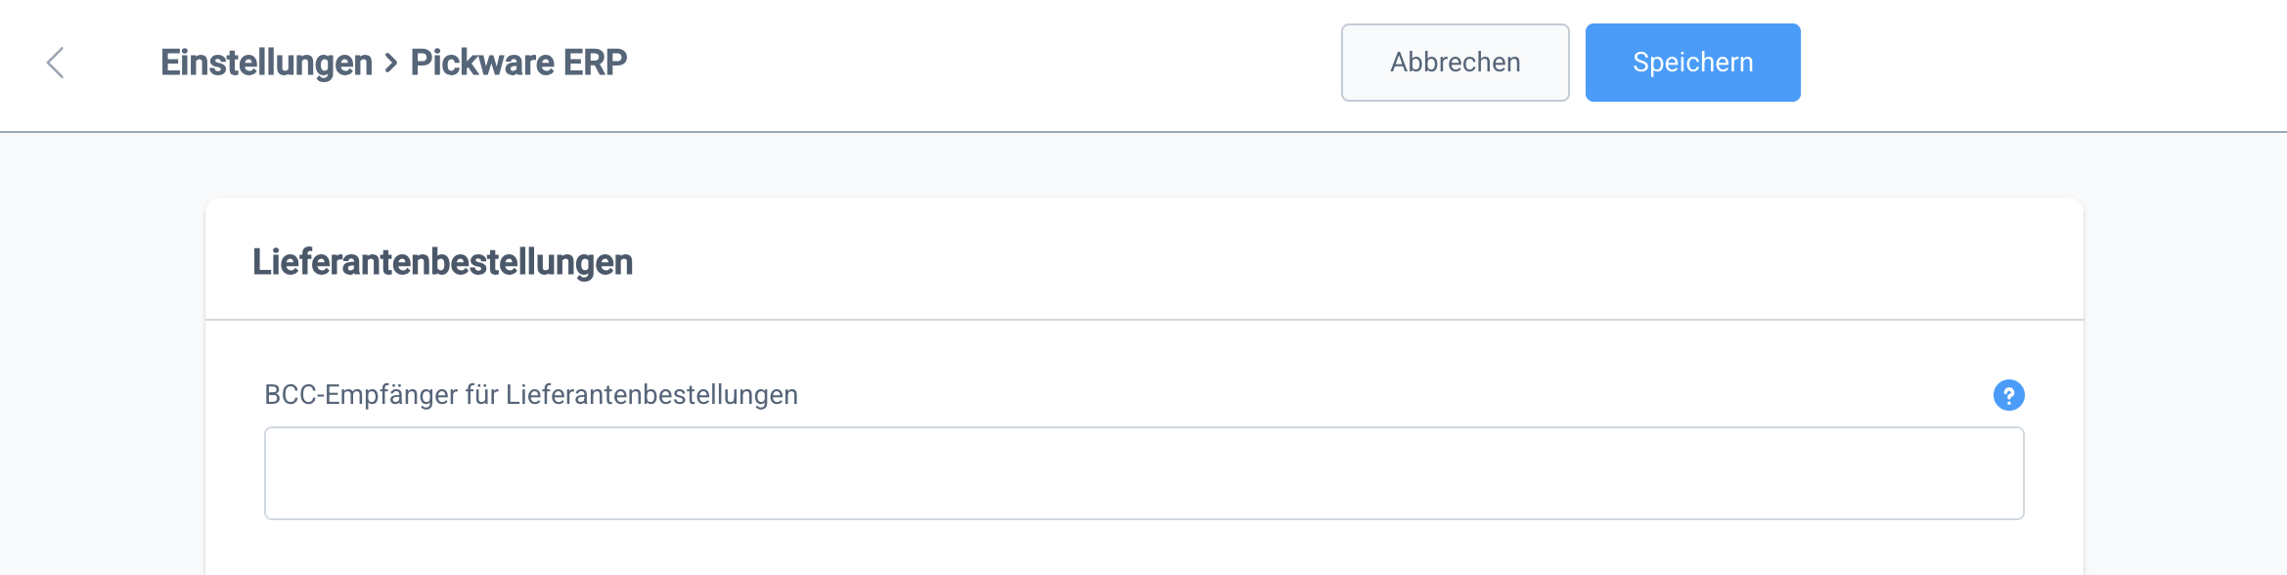
Task: Click the Pickware ERP breadcrumb title
Action: point(518,63)
